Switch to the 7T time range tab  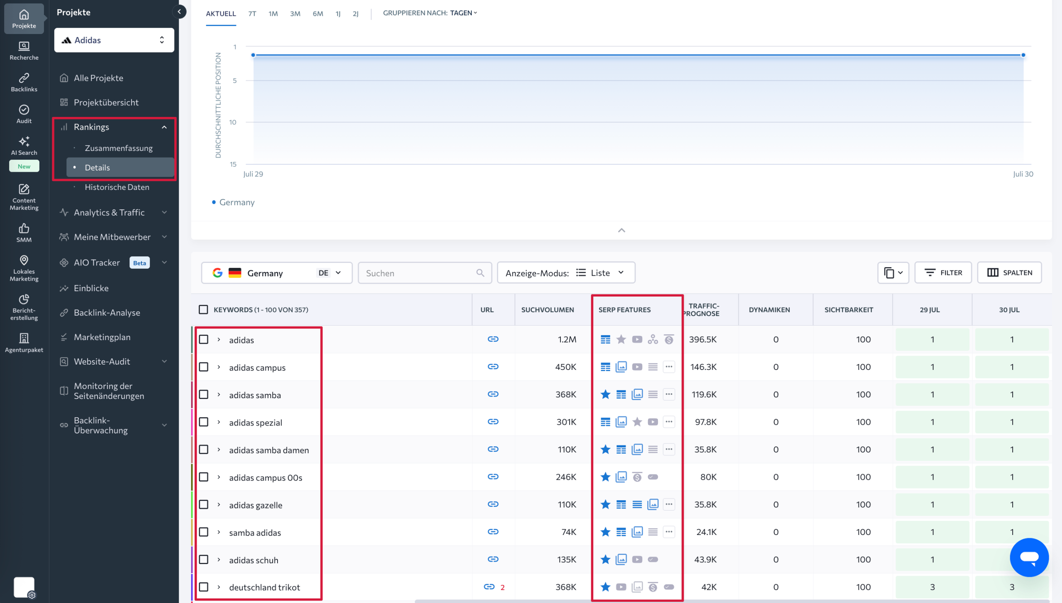pos(252,14)
